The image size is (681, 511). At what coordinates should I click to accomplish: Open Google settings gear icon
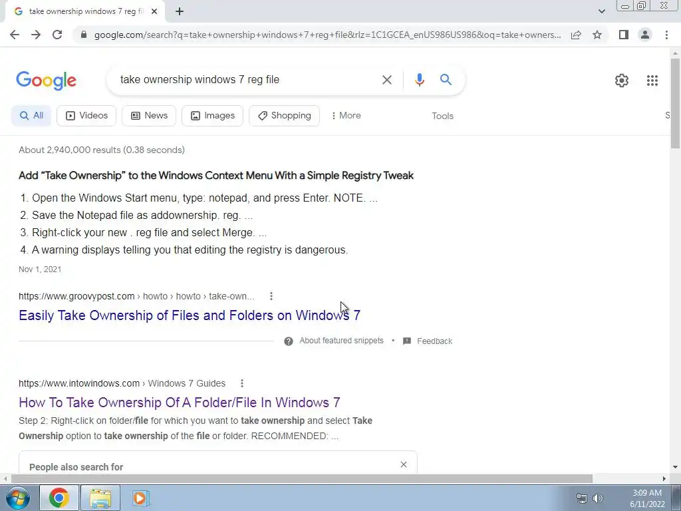622,81
